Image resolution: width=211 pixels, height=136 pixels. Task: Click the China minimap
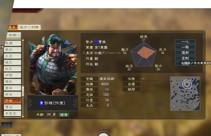tap(185, 93)
